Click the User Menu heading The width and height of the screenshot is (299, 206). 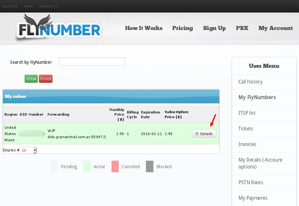click(264, 66)
